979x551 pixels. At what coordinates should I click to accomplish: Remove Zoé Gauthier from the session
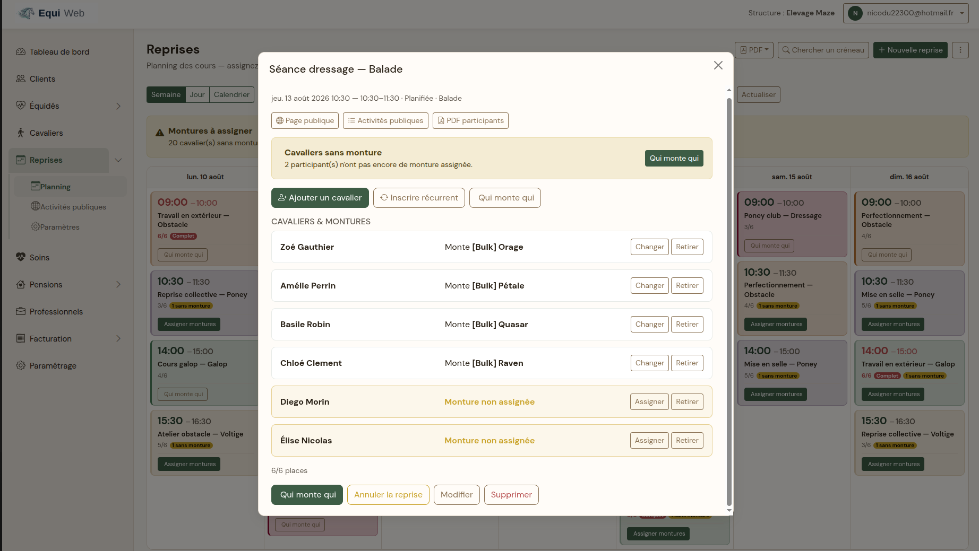(687, 247)
